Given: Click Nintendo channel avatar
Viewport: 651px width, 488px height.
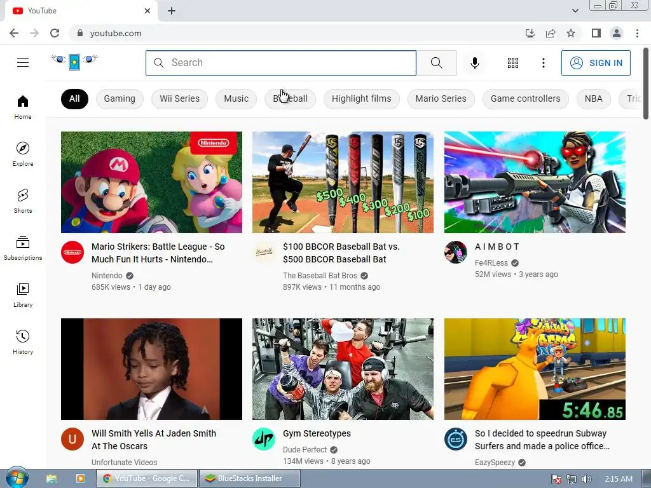Looking at the screenshot, I should pyautogui.click(x=72, y=252).
